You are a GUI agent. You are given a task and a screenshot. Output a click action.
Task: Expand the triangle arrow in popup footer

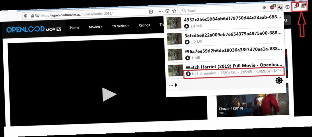click(176, 85)
